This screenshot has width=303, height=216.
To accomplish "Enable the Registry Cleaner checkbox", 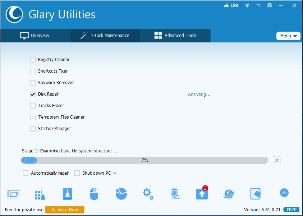I will tap(33, 60).
